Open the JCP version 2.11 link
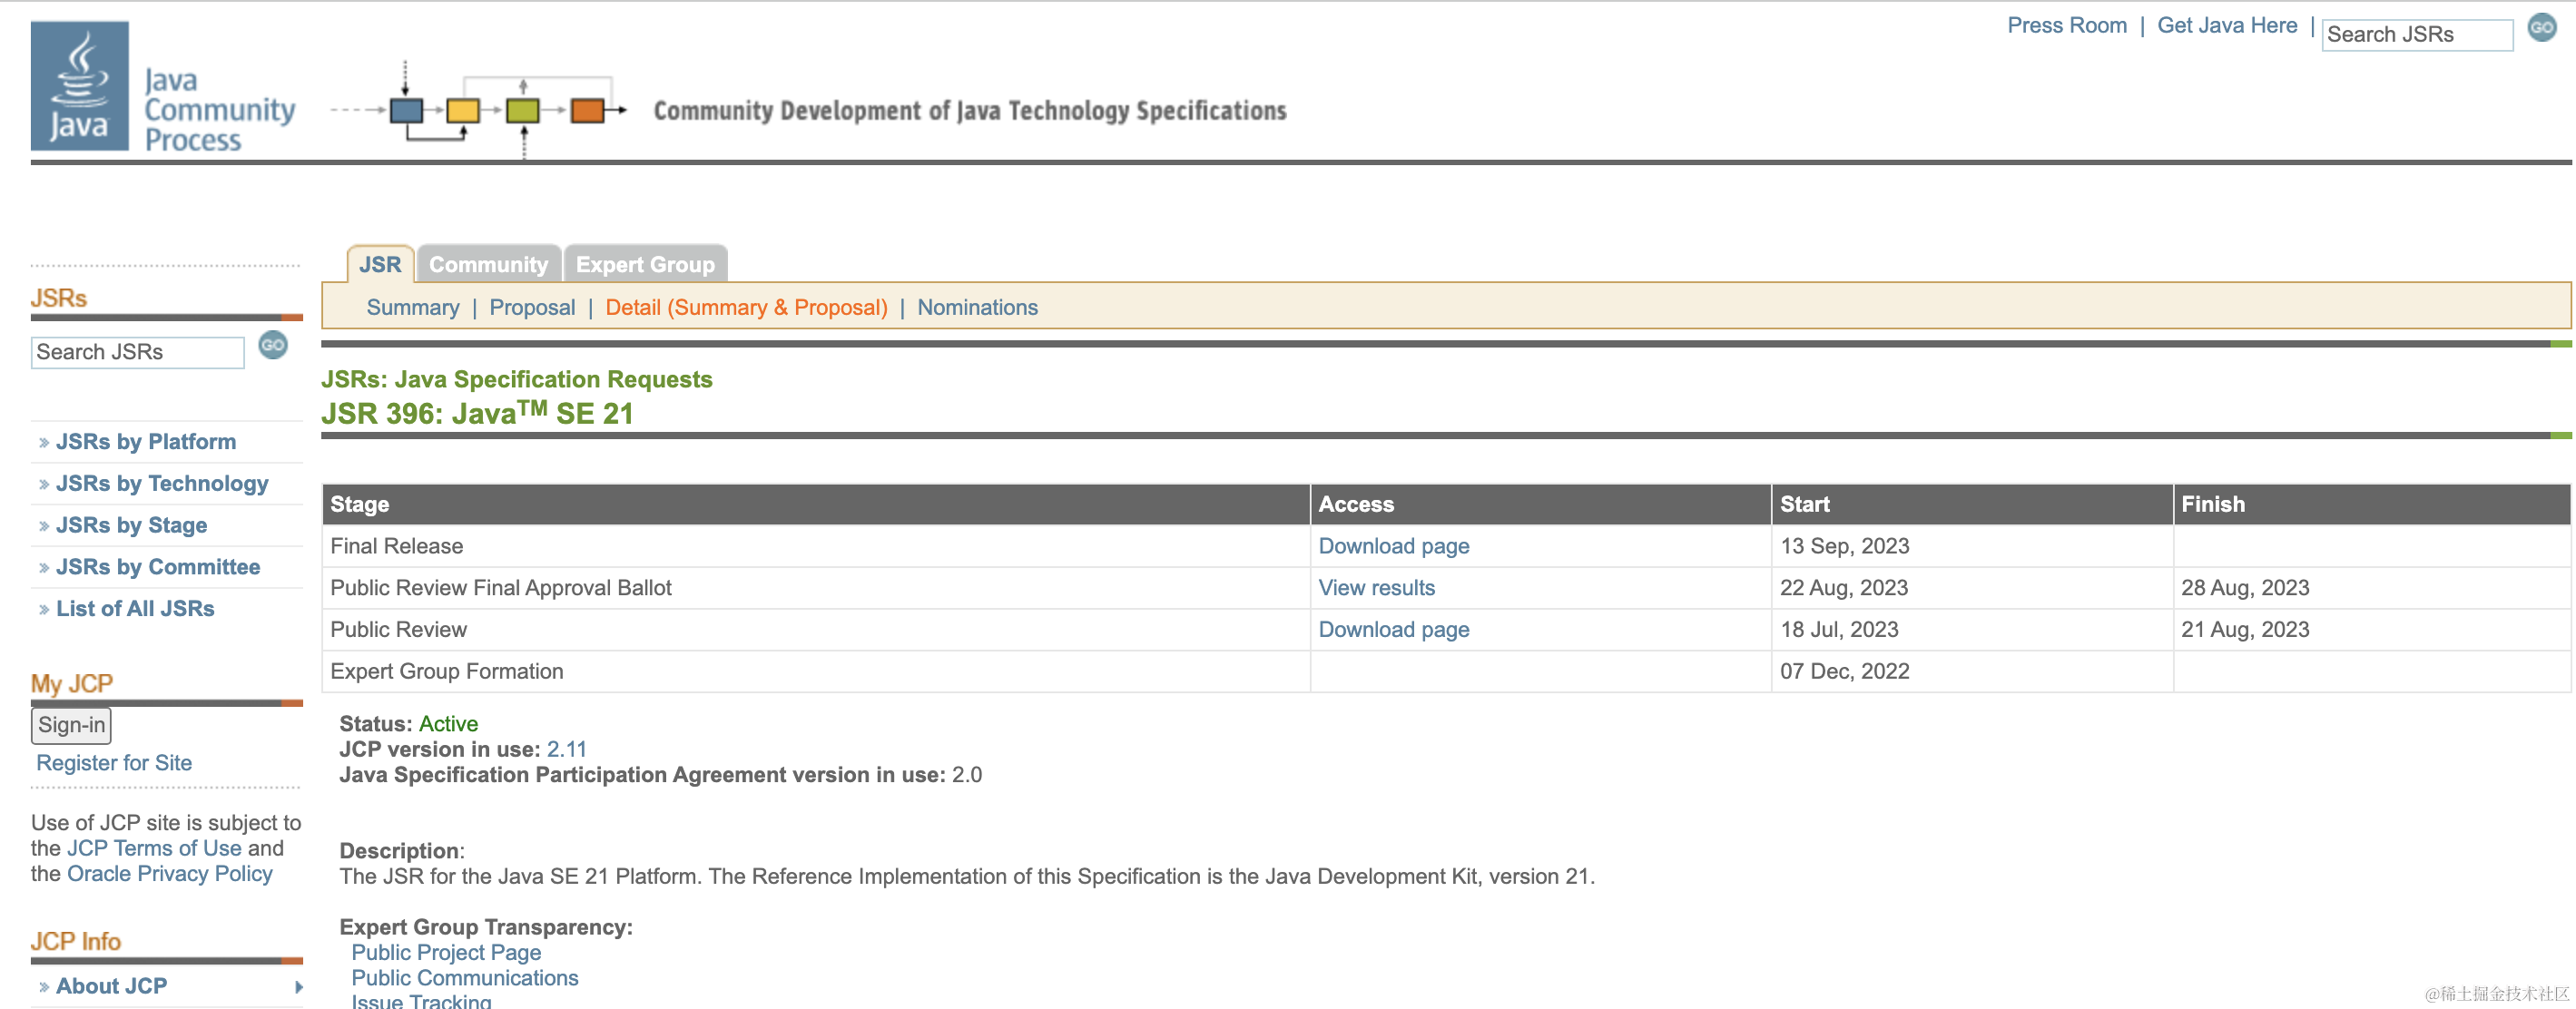Image resolution: width=2576 pixels, height=1009 pixels. (x=566, y=749)
